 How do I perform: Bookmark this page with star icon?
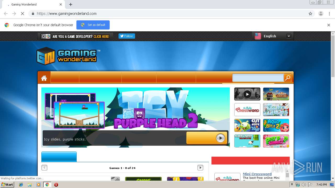tap(310, 14)
